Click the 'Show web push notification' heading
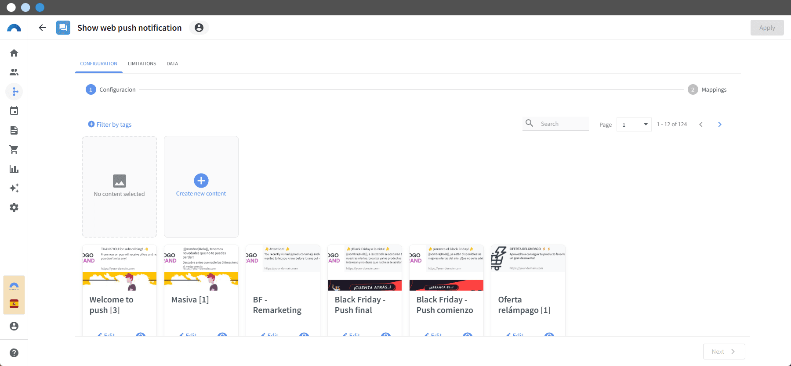This screenshot has width=791, height=366. coord(130,28)
